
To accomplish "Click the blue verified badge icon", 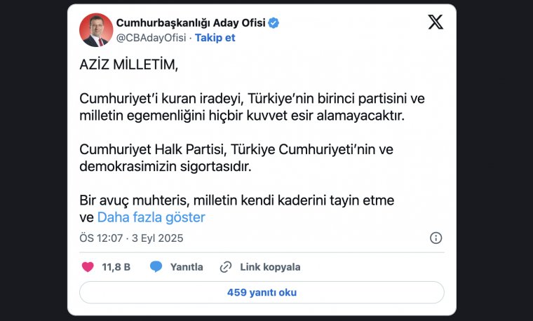I will pos(274,23).
